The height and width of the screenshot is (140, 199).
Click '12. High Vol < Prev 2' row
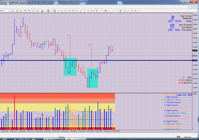[x=177, y=127]
